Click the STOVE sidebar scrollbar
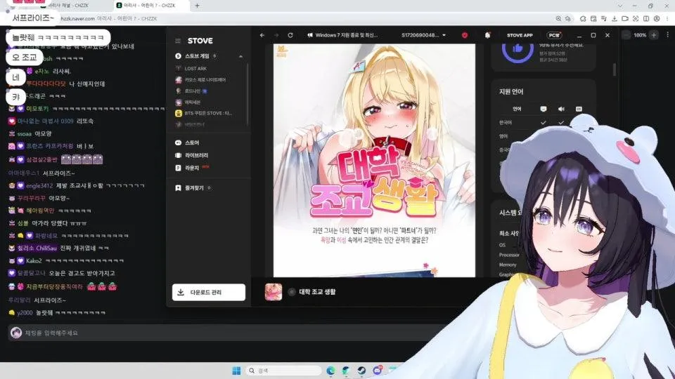Image resolution: width=675 pixels, height=379 pixels. [247, 95]
